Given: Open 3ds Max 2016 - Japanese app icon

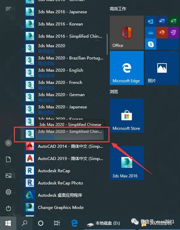Looking at the screenshot, I should (x=30, y=12).
